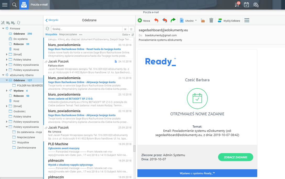
Task: Open the chat messages icon in top bar
Action: click(256, 5)
